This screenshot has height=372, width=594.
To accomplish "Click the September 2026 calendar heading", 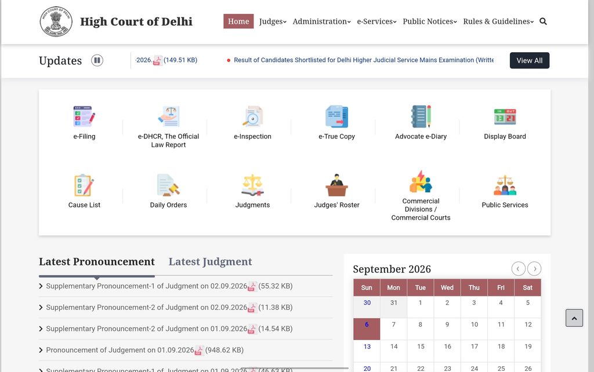I will click(x=392, y=269).
